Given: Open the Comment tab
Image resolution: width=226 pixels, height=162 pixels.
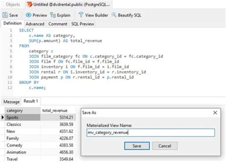Looking at the screenshot, I should (58, 24).
